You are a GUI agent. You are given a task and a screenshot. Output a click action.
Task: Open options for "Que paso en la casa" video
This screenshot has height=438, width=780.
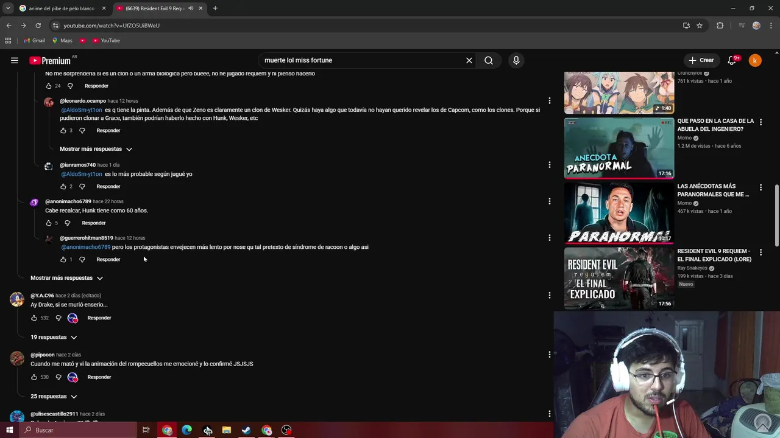coord(760,122)
